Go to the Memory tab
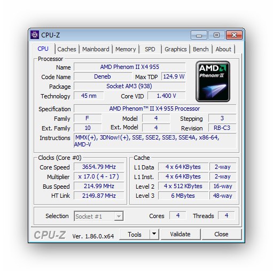The width and height of the screenshot is (273, 271). tap(126, 49)
